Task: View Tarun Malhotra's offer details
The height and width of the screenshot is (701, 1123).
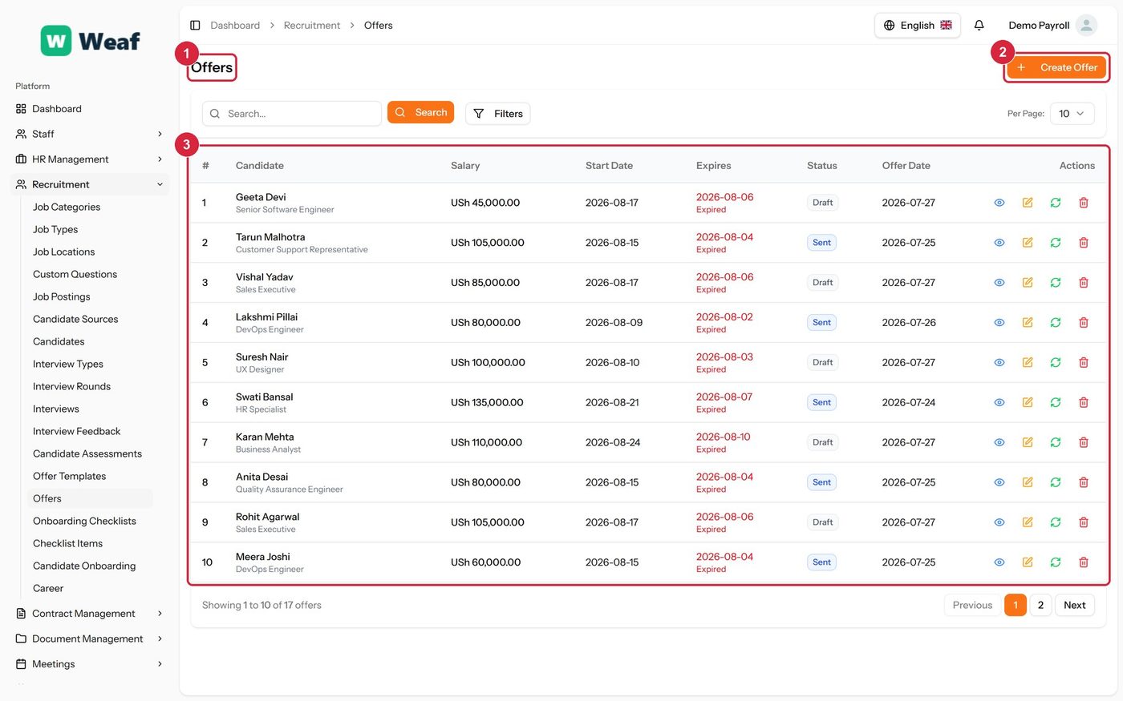Action: point(999,243)
